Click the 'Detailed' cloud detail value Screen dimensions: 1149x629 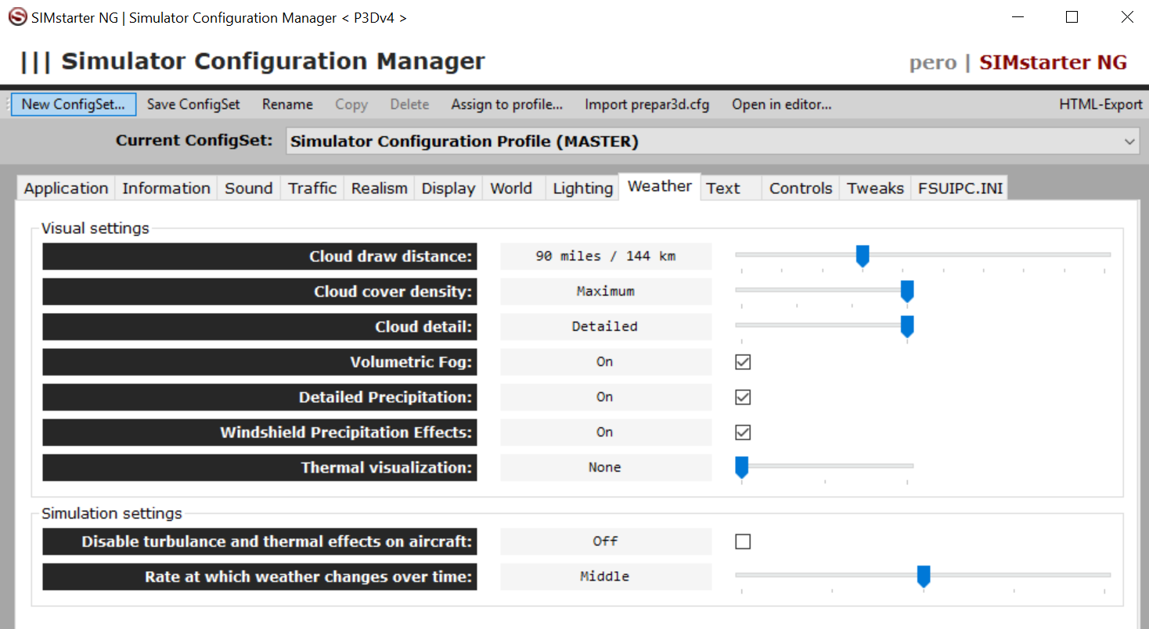(606, 326)
